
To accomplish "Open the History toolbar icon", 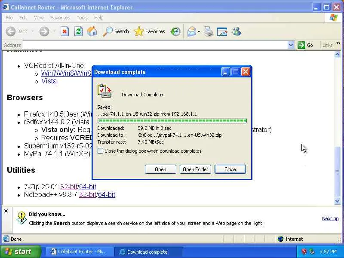I will [175, 31].
